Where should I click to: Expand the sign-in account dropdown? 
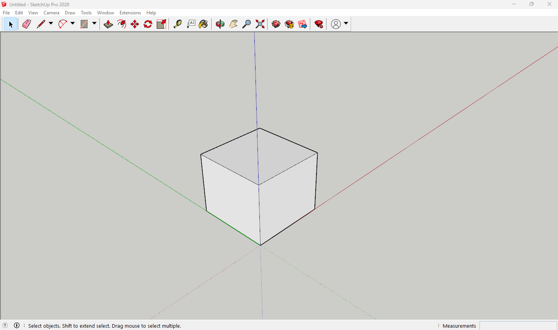click(x=345, y=24)
